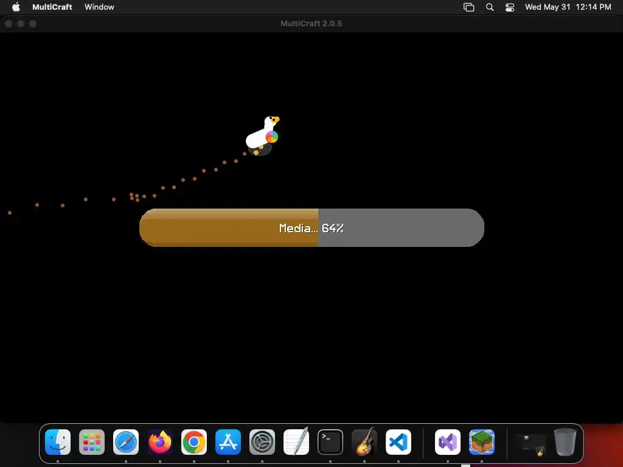Viewport: 623px width, 467px height.
Task: Open System Settings from the dock
Action: [262, 442]
